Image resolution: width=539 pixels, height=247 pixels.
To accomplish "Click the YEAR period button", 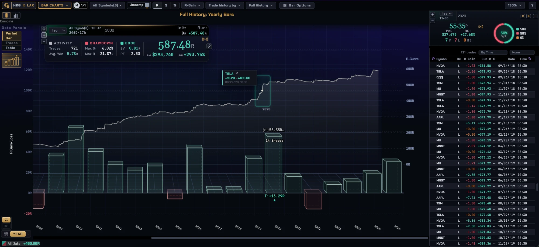I will pyautogui.click(x=18, y=234).
